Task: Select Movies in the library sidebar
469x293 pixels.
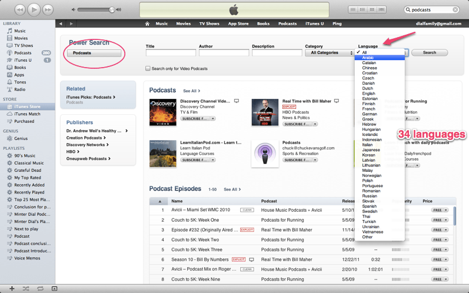Action: click(x=21, y=38)
